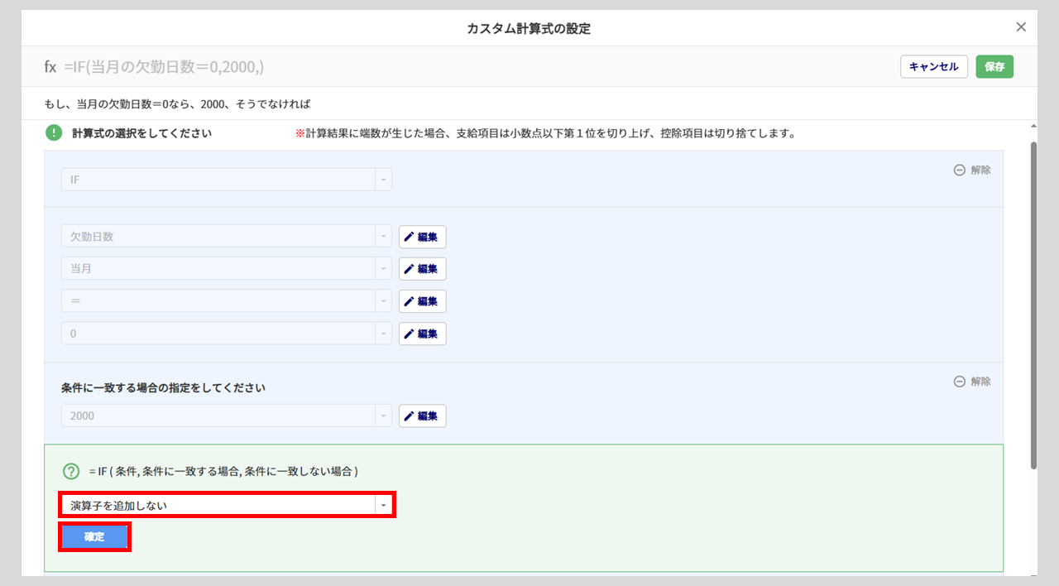Image resolution: width=1059 pixels, height=586 pixels.
Task: Click 編集 button for the ＝ operator
Action: [423, 301]
